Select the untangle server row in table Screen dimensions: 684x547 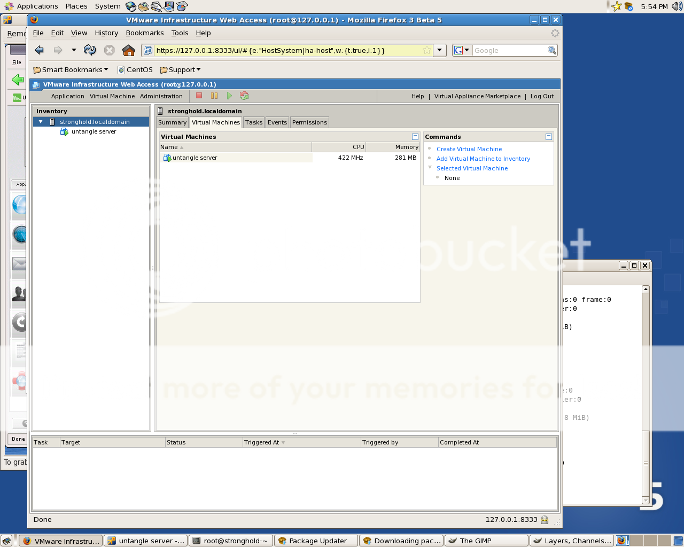tap(289, 158)
